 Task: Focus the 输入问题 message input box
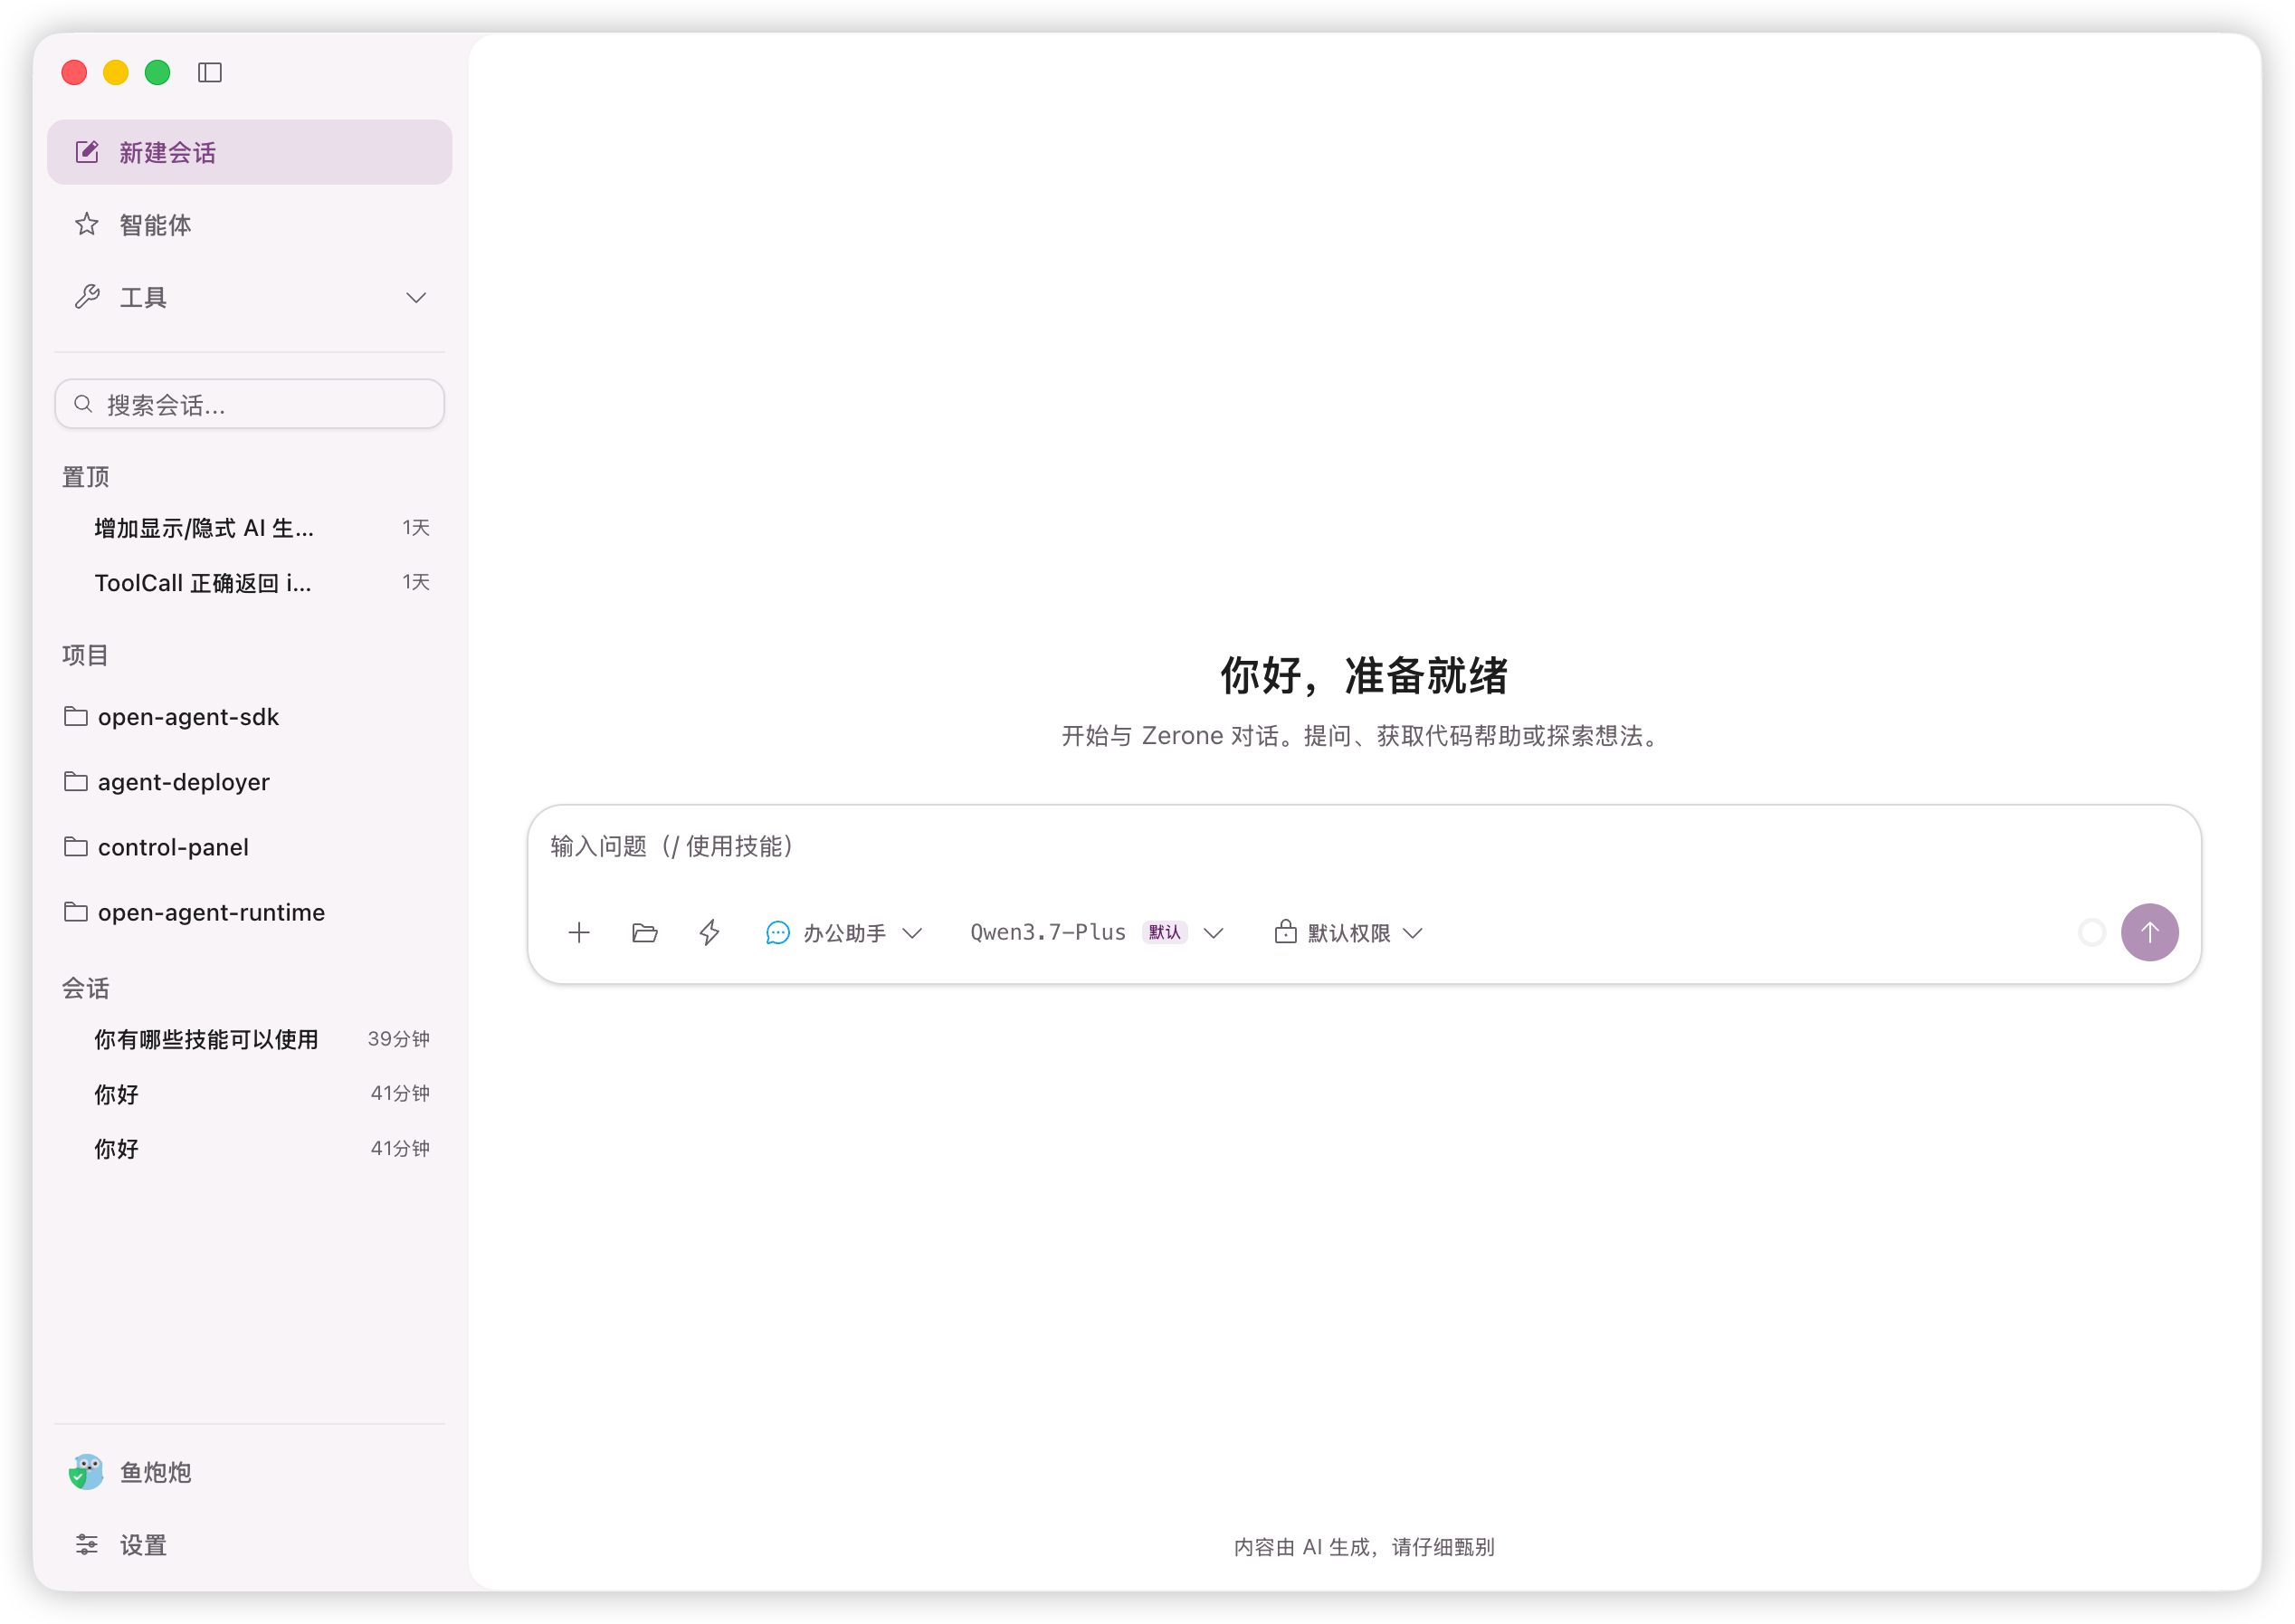coord(1364,847)
